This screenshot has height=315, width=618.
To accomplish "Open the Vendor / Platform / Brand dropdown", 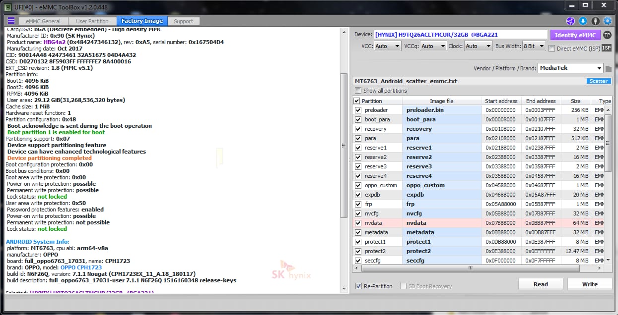I will point(570,68).
